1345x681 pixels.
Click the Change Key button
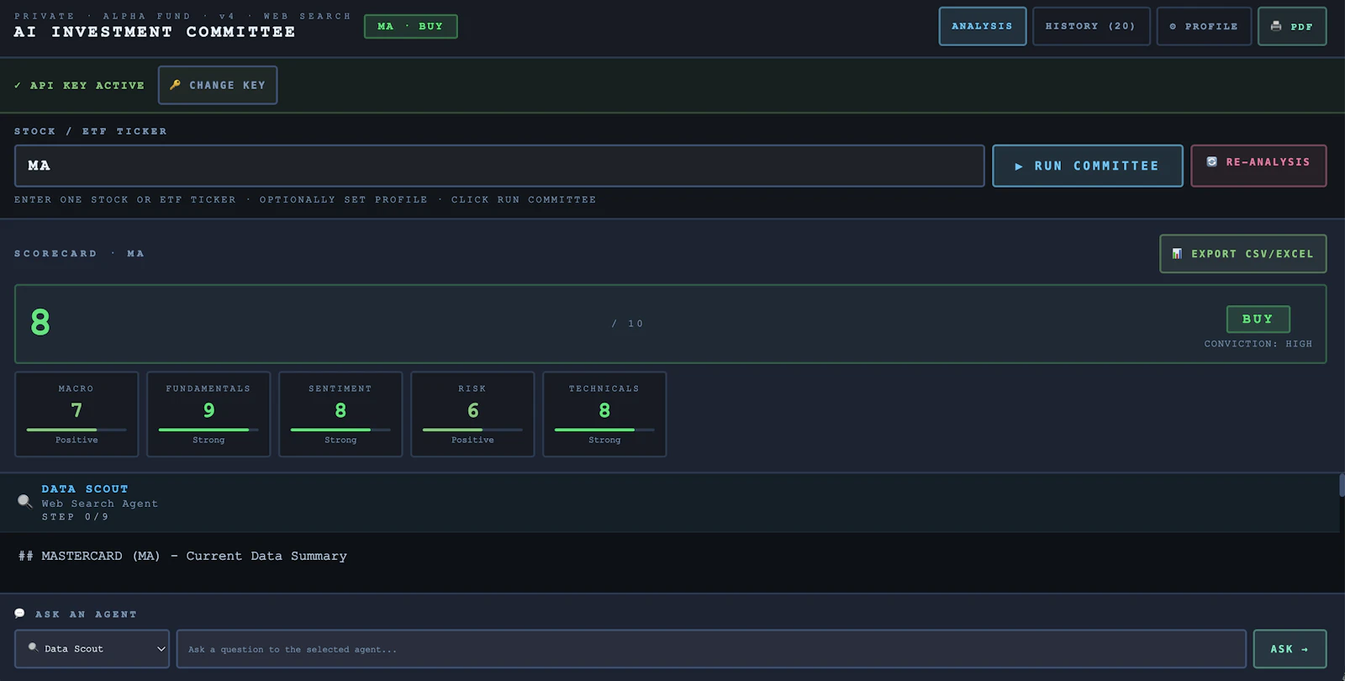coord(218,85)
